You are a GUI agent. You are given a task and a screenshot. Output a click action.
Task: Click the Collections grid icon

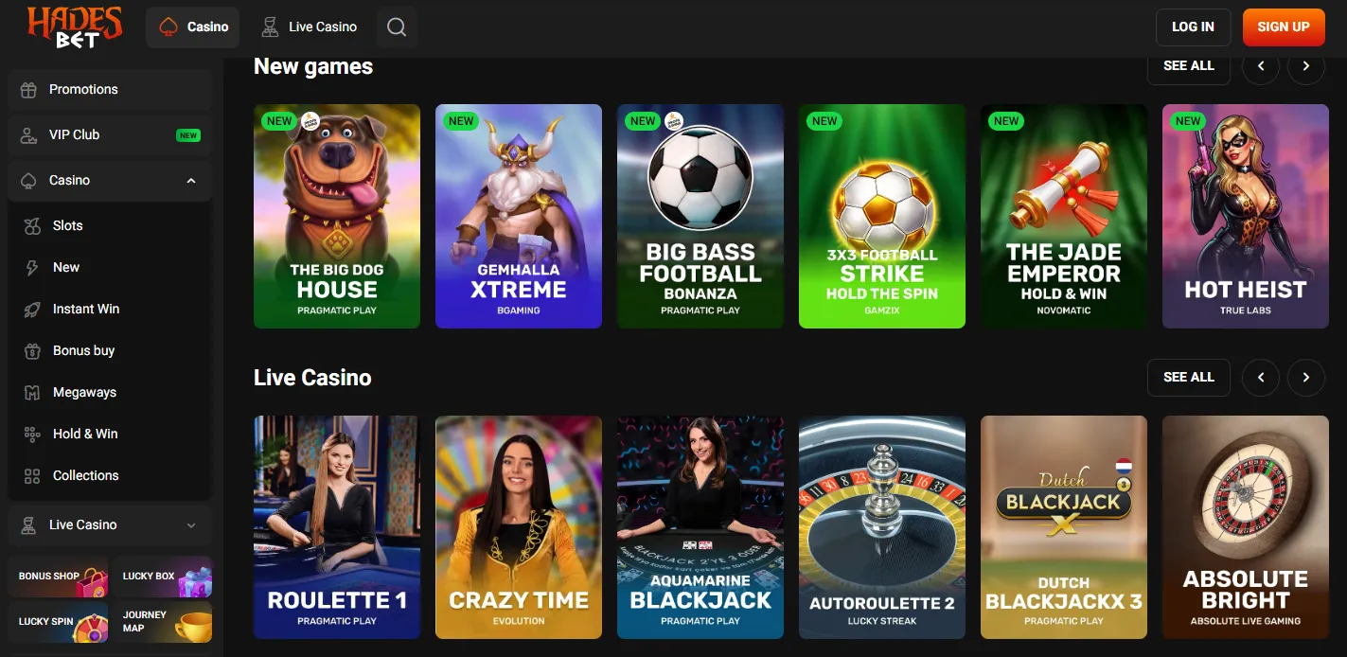pyautogui.click(x=32, y=475)
